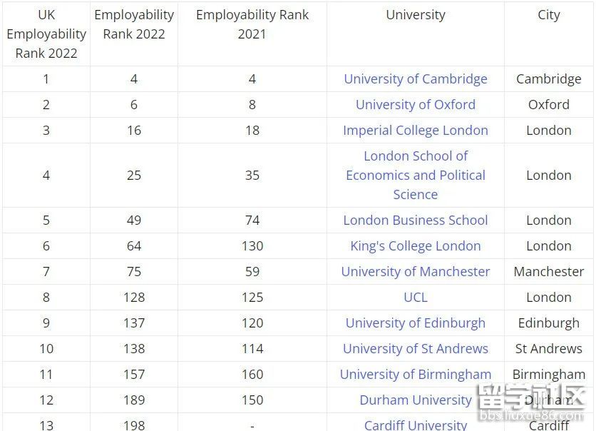
Task: Click the London Business School link
Action: (416, 220)
